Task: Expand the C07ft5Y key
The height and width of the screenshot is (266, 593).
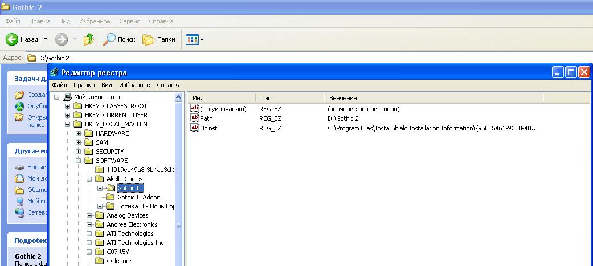Action: click(89, 252)
